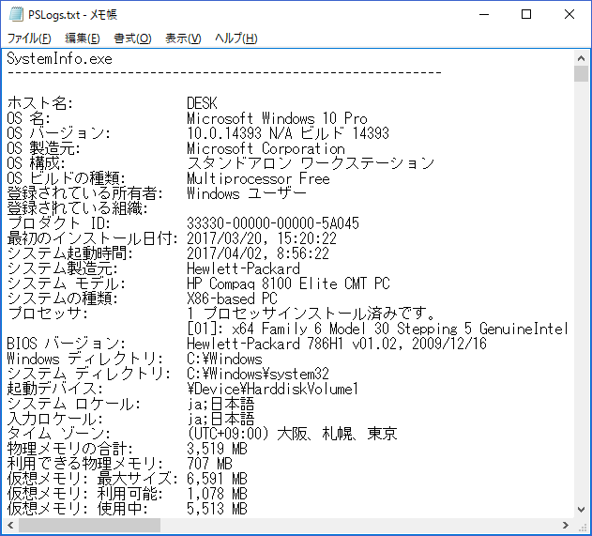Viewport: 592px width, 536px height.
Task: Click the vertical scrollbar thumb
Action: 581,73
